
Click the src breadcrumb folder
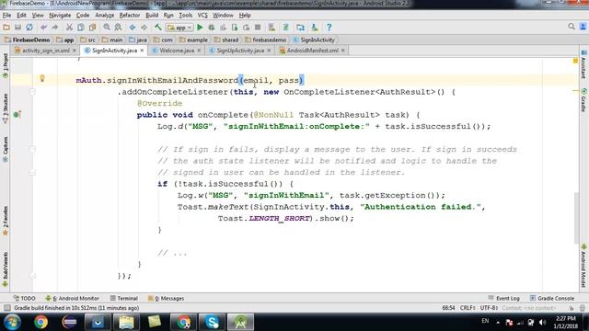pos(87,40)
